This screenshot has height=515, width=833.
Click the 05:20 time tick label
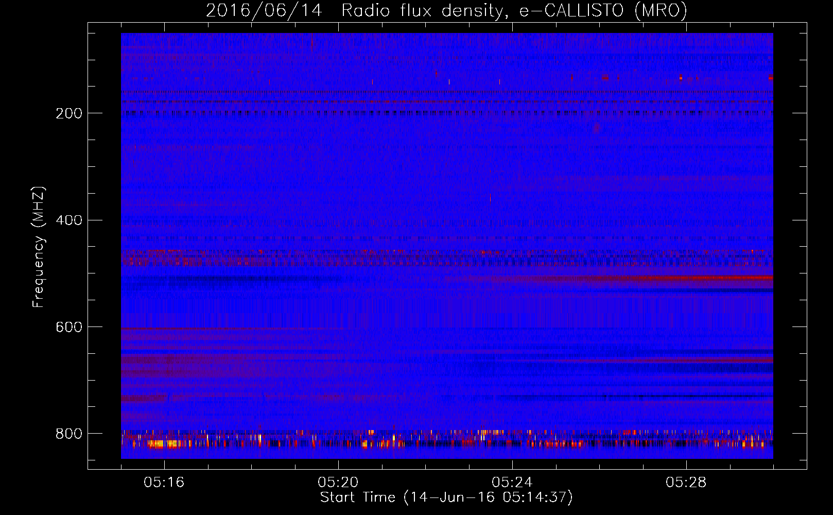(x=338, y=483)
